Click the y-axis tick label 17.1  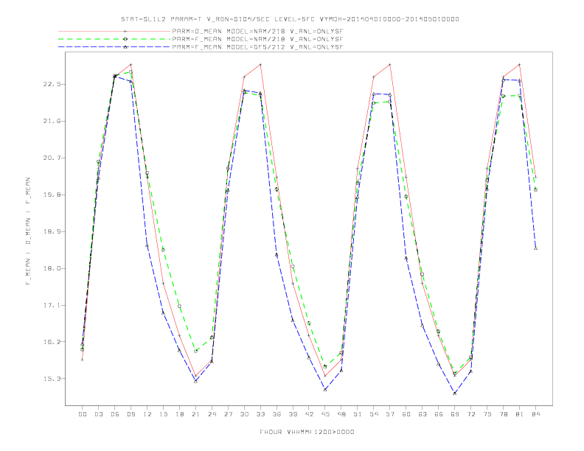(x=52, y=305)
